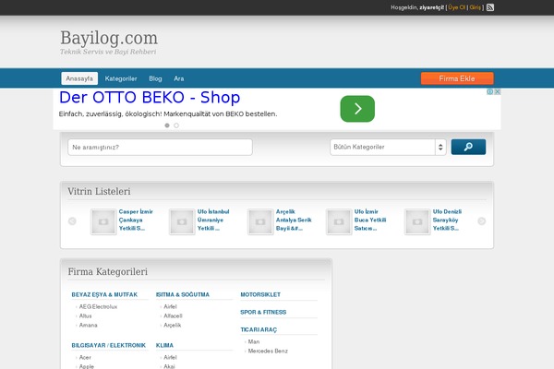Open Ufo İstanbul Ümraniye Yetkili link
The width and height of the screenshot is (554, 369).
(x=213, y=220)
